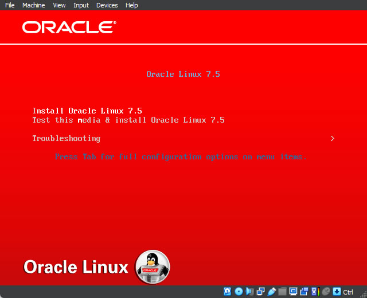Click the window resize grip corner
This screenshot has width=367, height=298.
coord(364,295)
